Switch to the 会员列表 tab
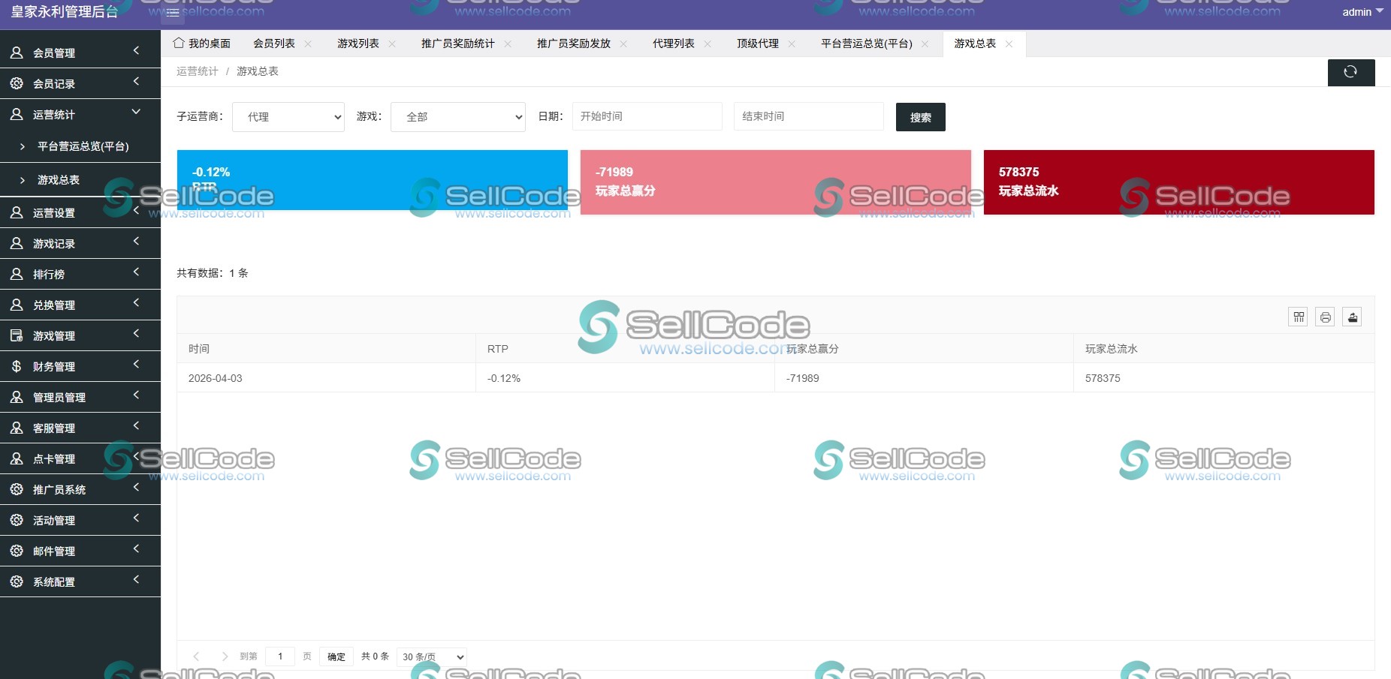Image resolution: width=1391 pixels, height=679 pixels. (274, 43)
